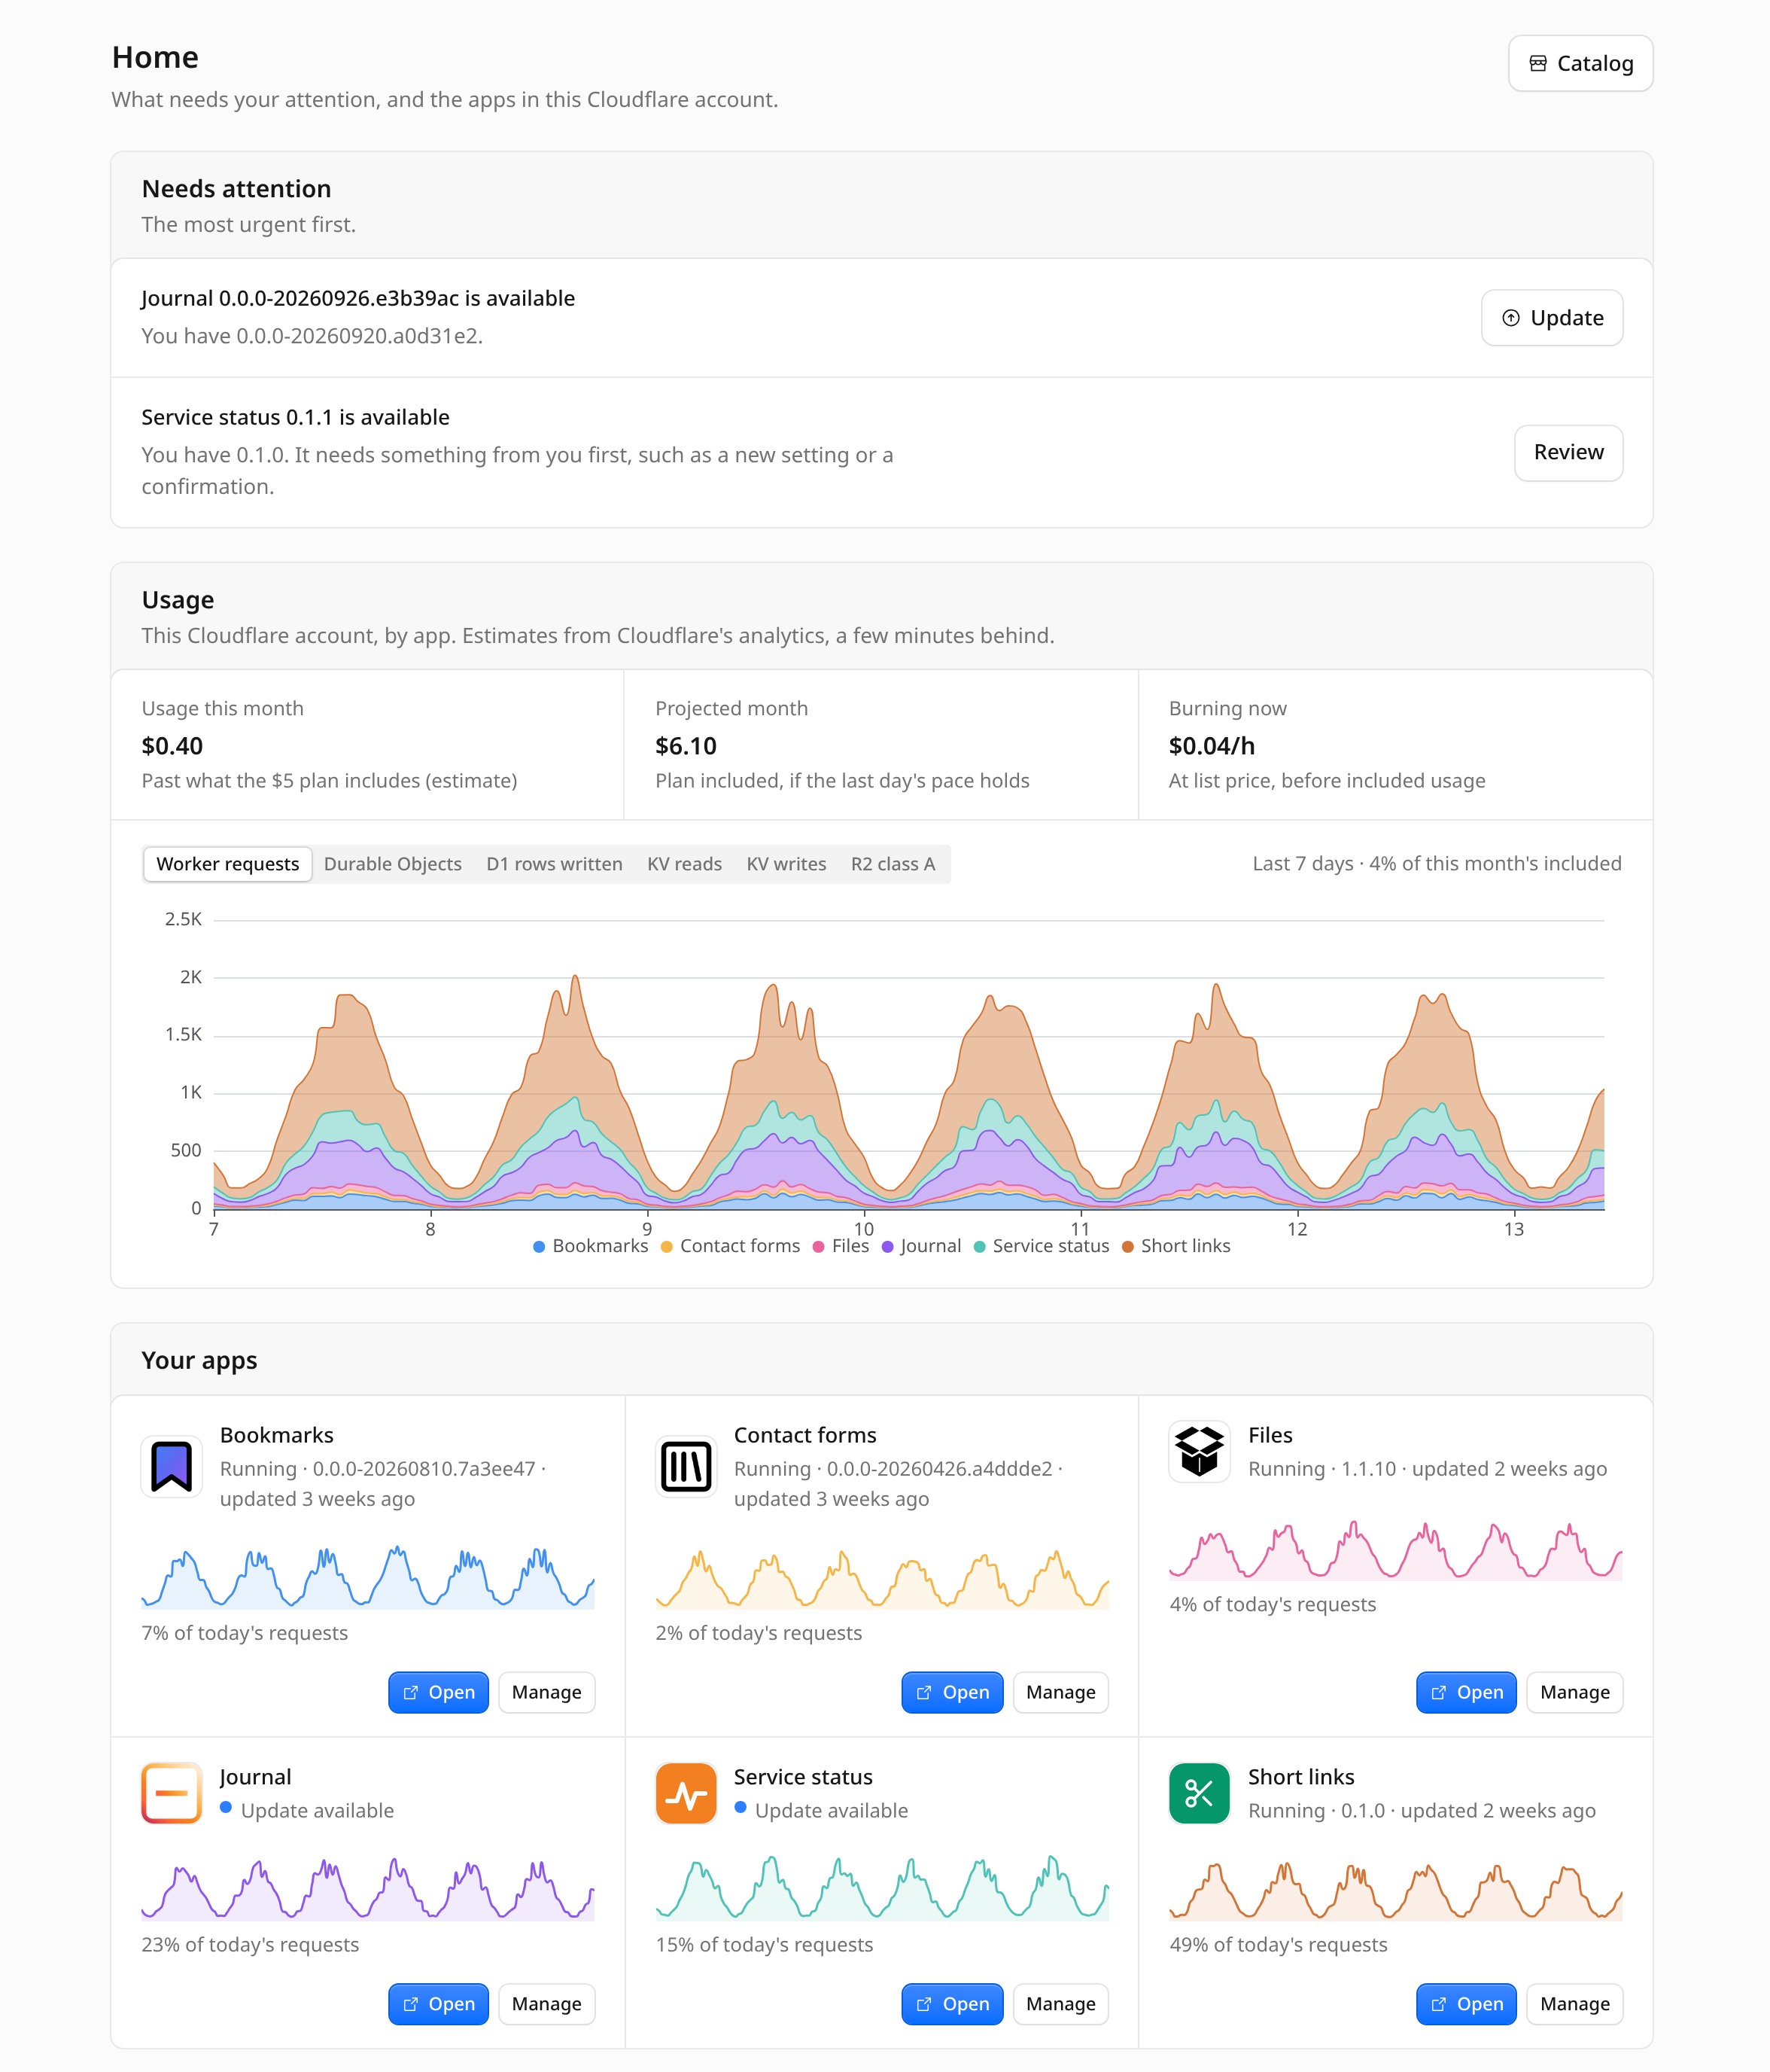The width and height of the screenshot is (1770, 2072).
Task: Switch to the R2 class A tab
Action: (893, 864)
